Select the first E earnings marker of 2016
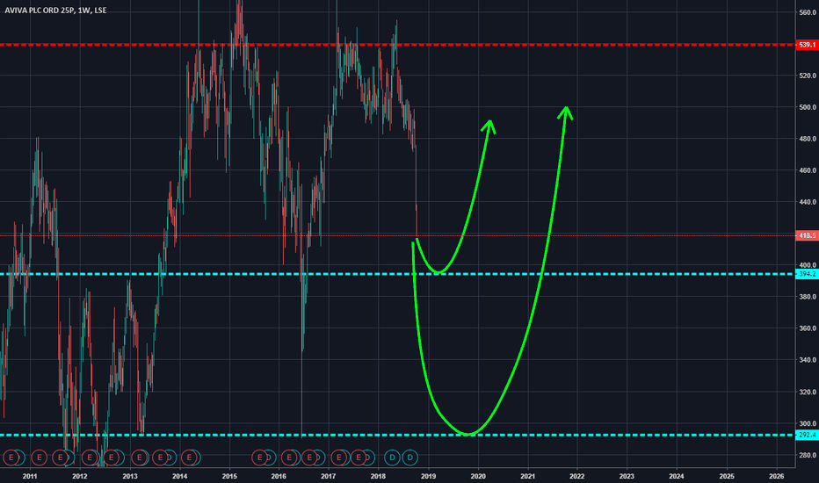 [x=289, y=458]
